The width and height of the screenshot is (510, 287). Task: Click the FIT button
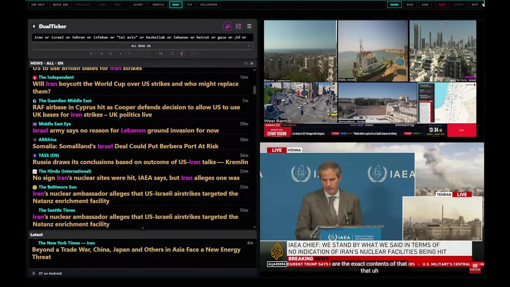pos(190,5)
